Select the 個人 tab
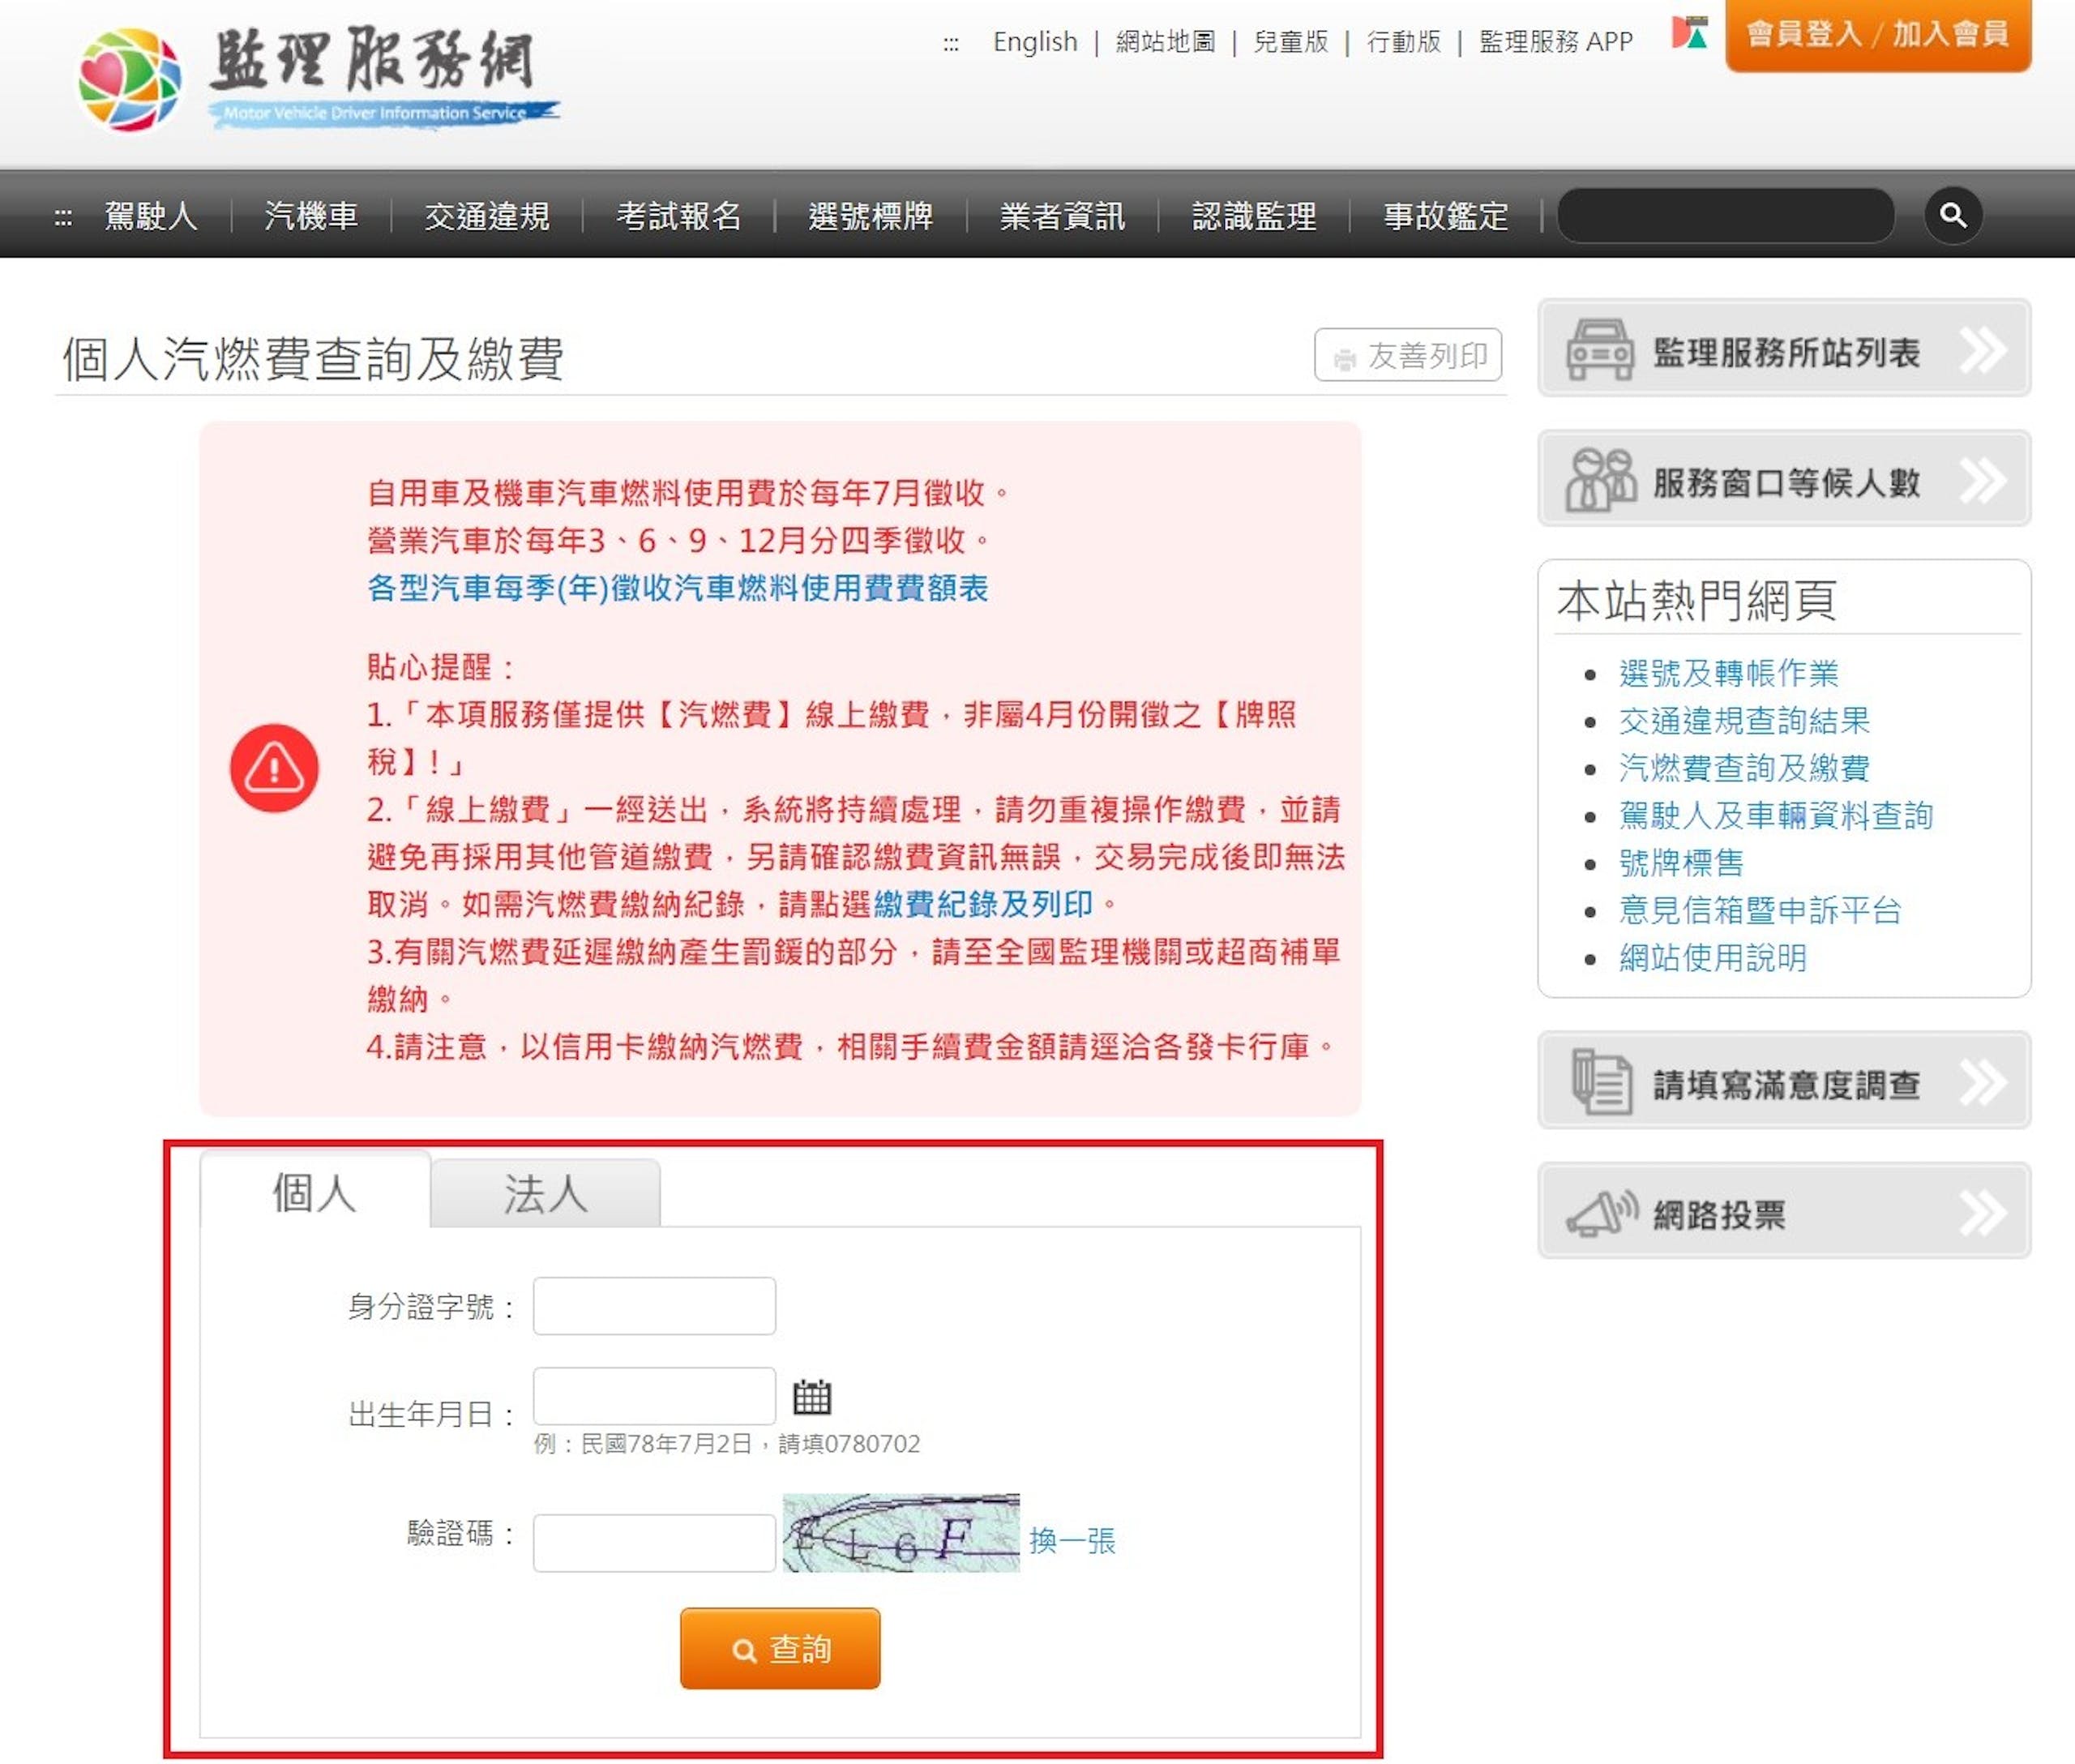2075x1764 pixels. [315, 1191]
